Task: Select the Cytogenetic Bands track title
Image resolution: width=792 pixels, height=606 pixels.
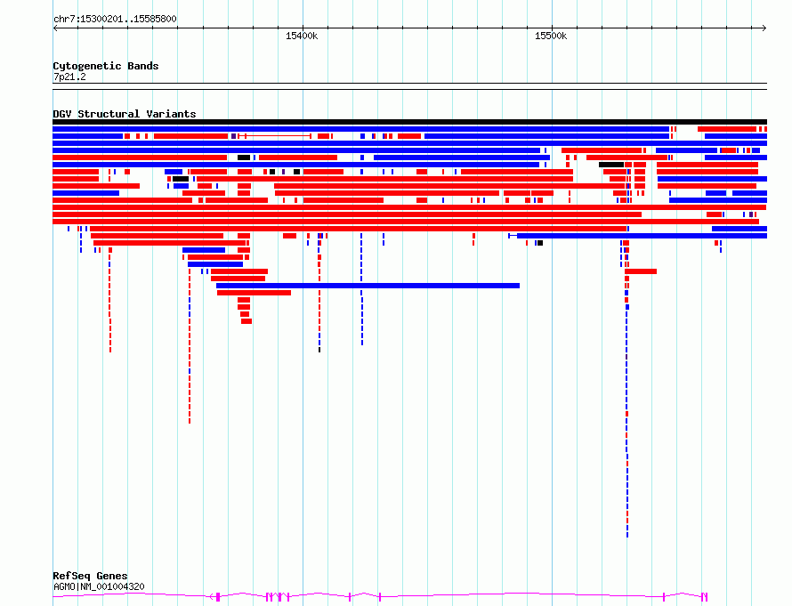Action: [x=106, y=66]
